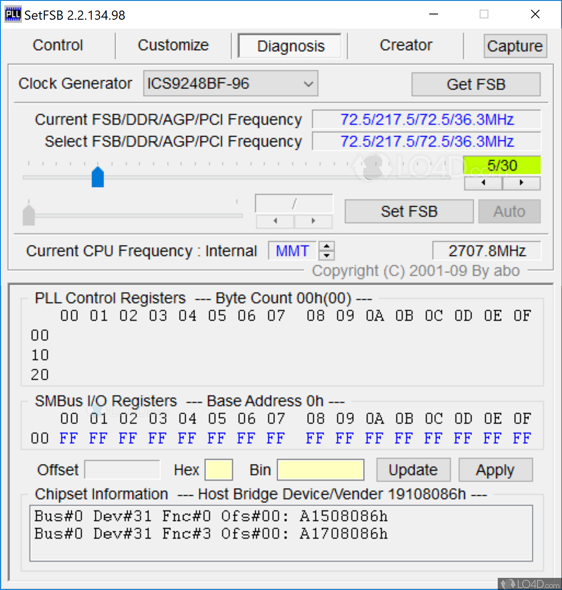Click the right arrow under the slash field
The width and height of the screenshot is (562, 590).
313,221
